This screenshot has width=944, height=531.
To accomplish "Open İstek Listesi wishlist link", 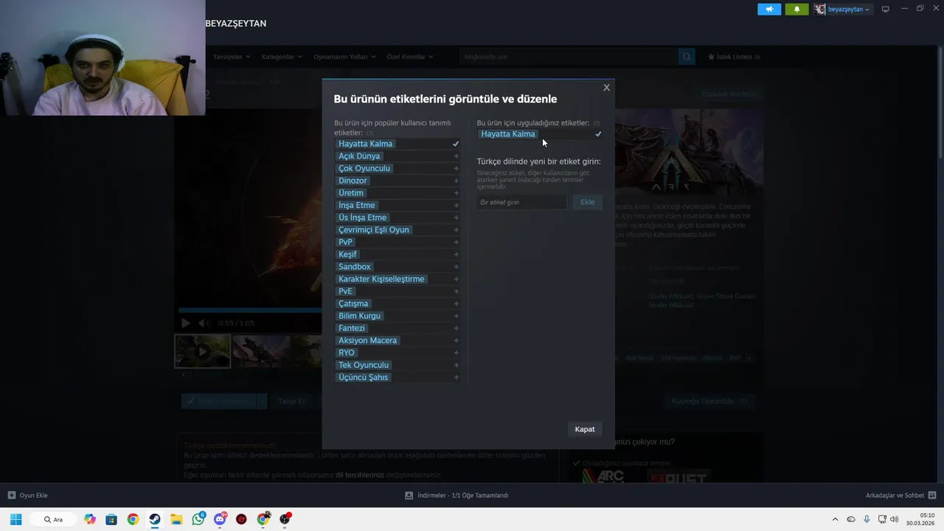I will 734,57.
